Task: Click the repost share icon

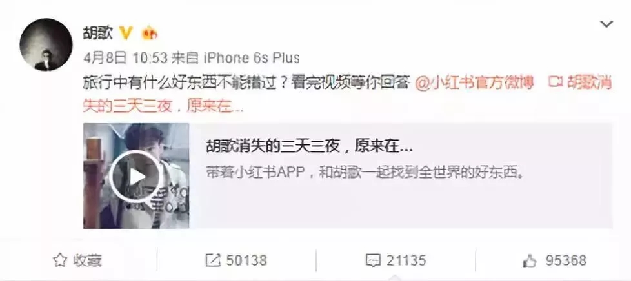Action: [213, 260]
